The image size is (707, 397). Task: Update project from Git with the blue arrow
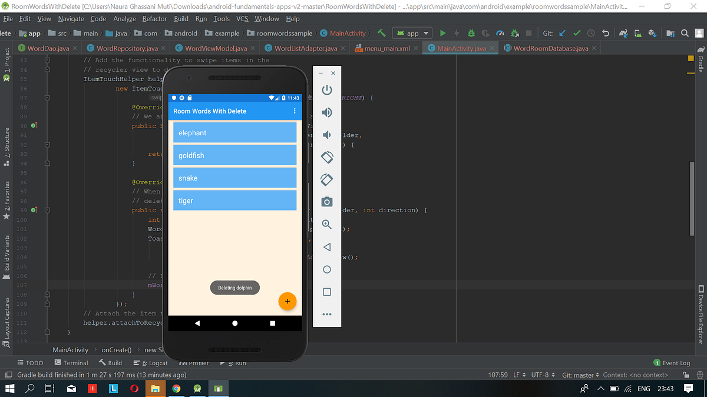pyautogui.click(x=561, y=33)
